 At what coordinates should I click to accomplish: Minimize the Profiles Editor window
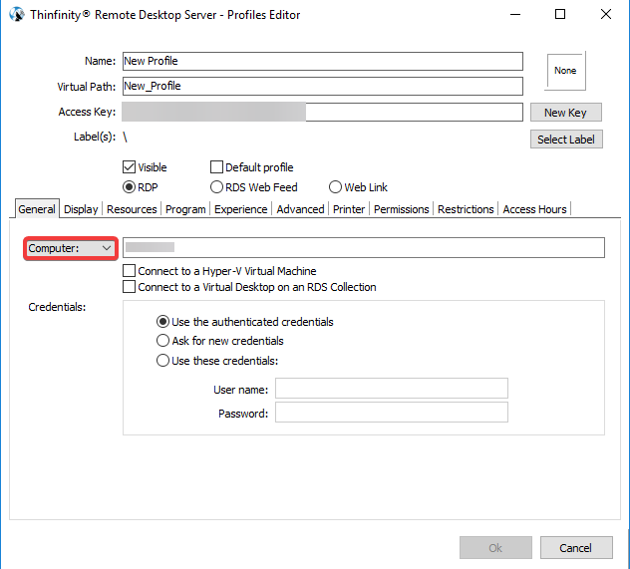click(515, 15)
